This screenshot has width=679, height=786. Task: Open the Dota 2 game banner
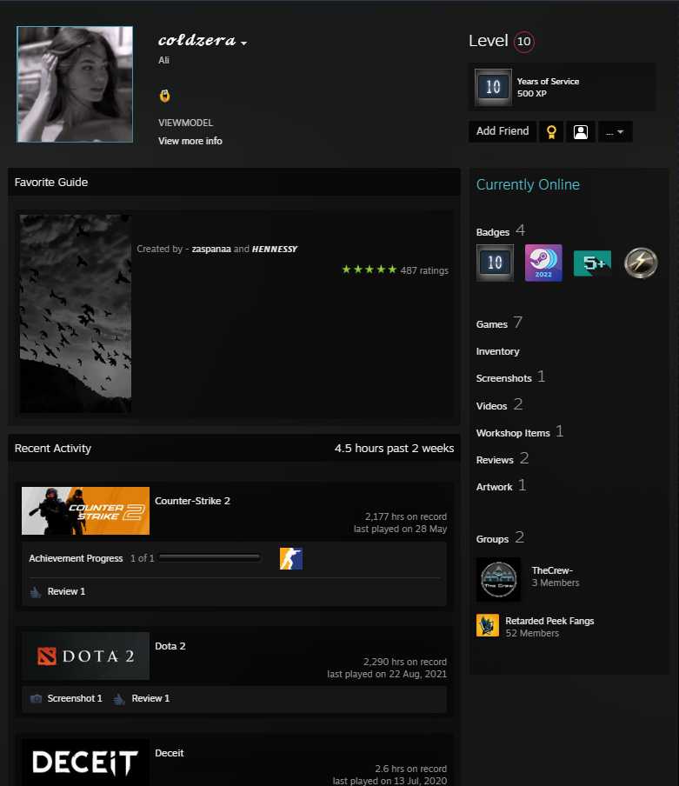[x=85, y=656]
